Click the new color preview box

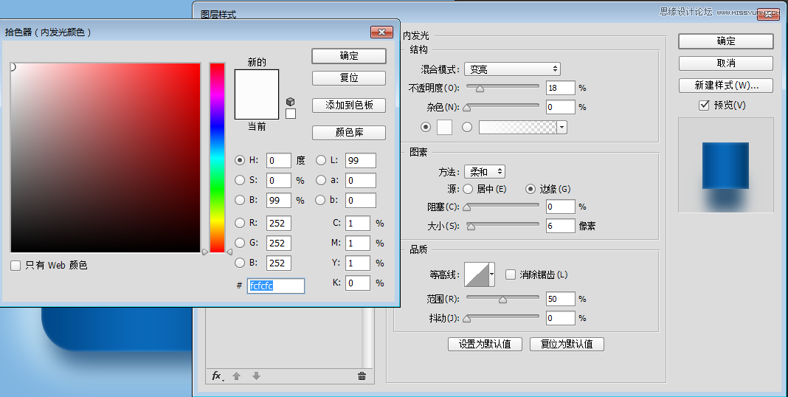click(x=257, y=82)
